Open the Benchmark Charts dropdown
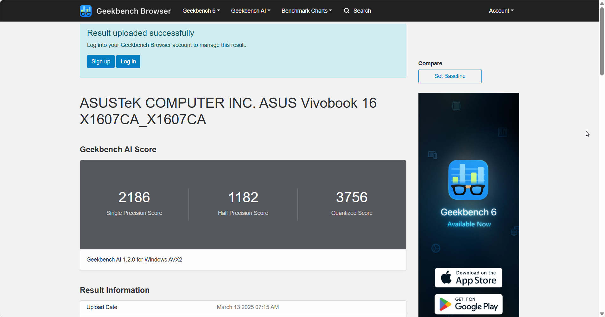 click(x=307, y=11)
